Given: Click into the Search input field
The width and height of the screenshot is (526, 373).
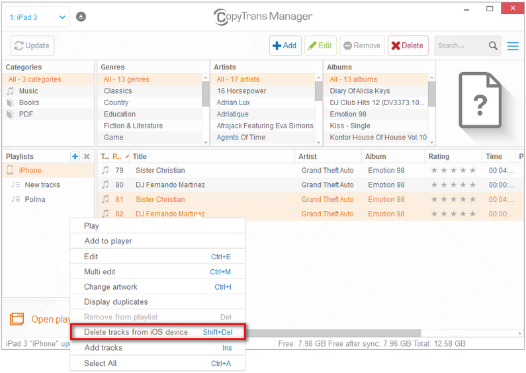Looking at the screenshot, I should coord(460,46).
